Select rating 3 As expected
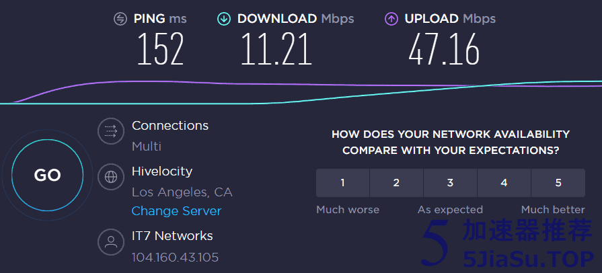This screenshot has height=273, width=602. click(x=451, y=183)
